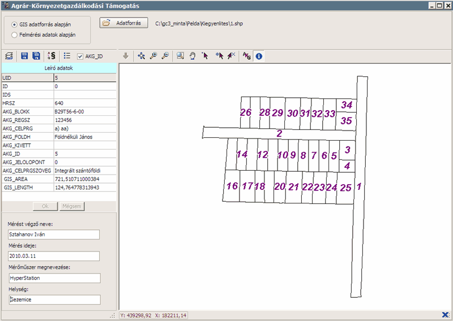Select 'Felmérési adatok alapján' radio option

tap(14, 35)
